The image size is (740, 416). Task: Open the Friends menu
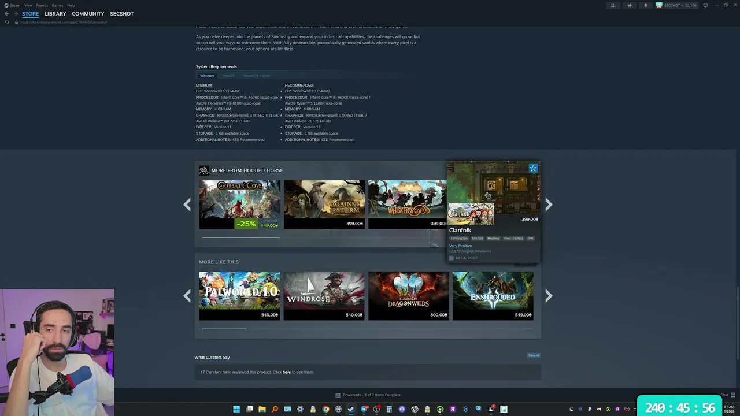42,5
